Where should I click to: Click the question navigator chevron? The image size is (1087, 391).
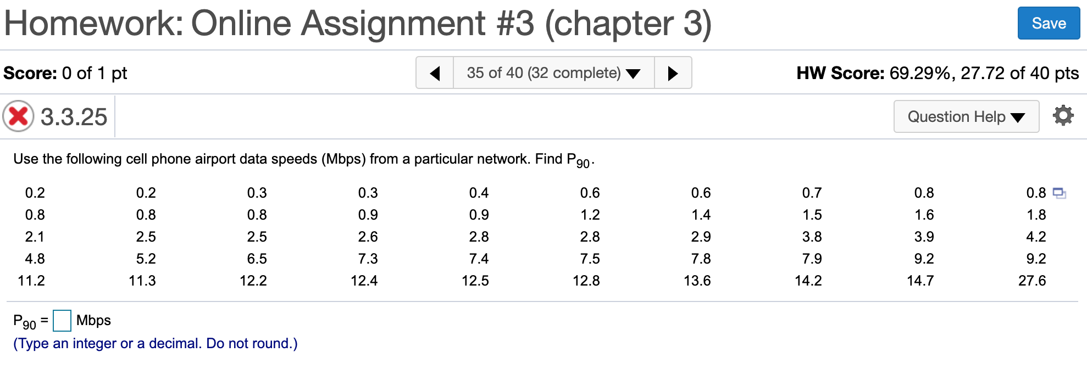[x=633, y=72]
